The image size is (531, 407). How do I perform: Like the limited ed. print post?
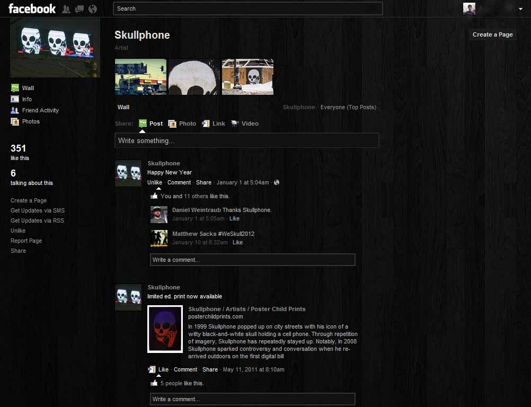coord(163,370)
